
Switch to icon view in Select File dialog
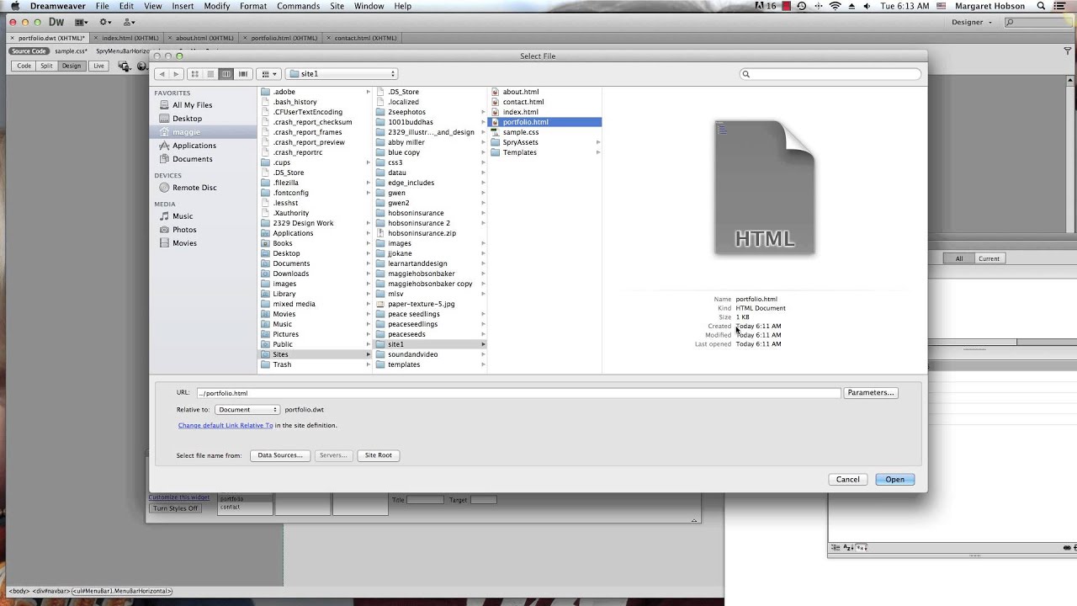[194, 74]
